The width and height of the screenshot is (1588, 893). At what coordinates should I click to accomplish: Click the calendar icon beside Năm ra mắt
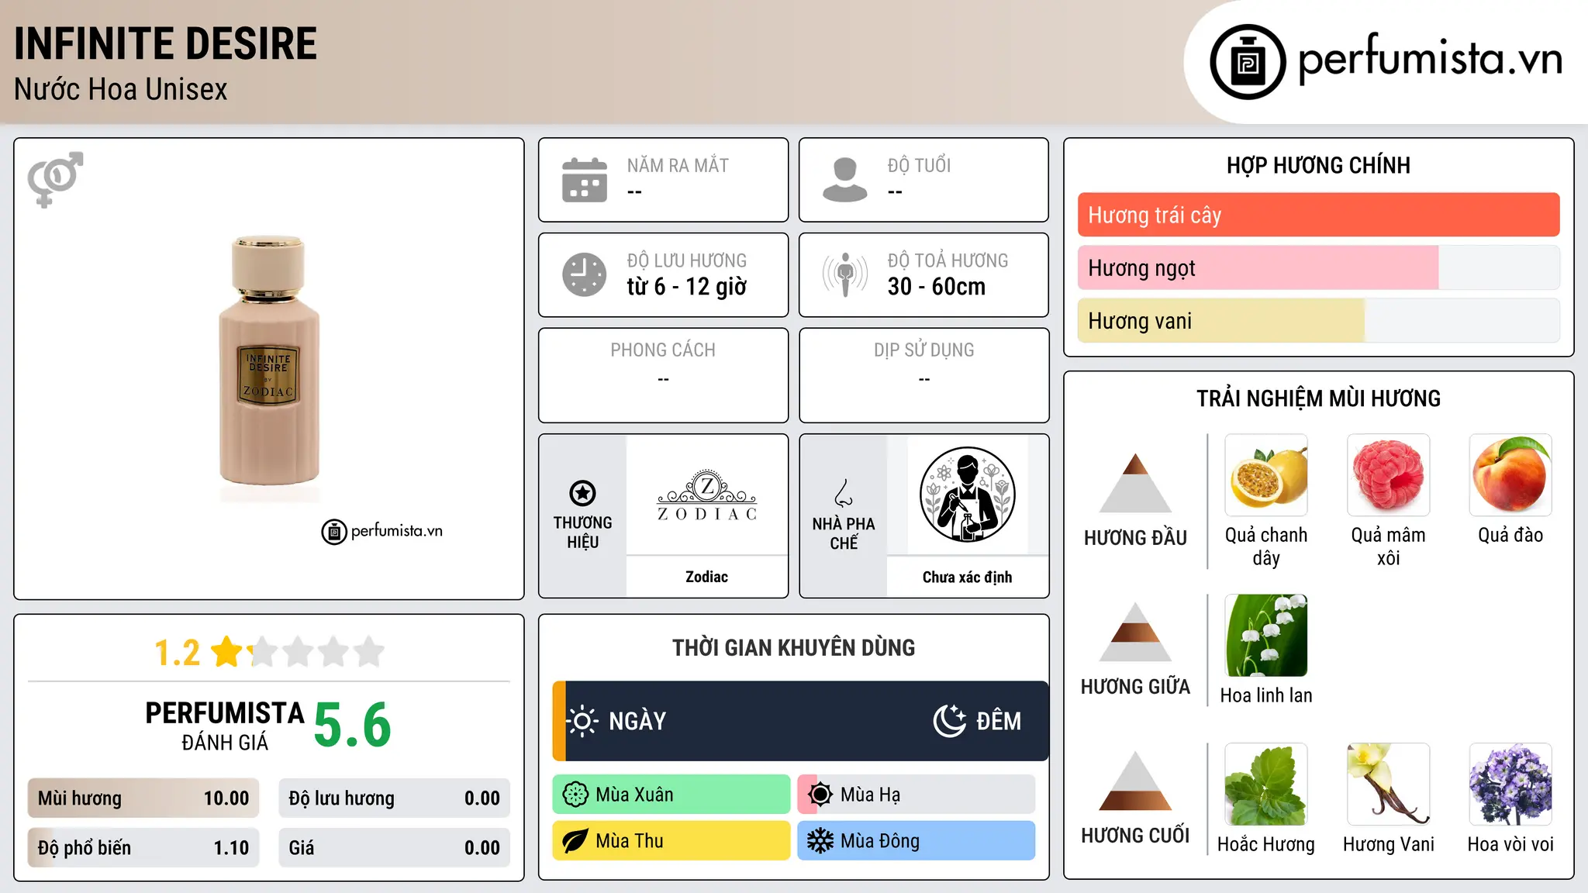[x=585, y=180]
